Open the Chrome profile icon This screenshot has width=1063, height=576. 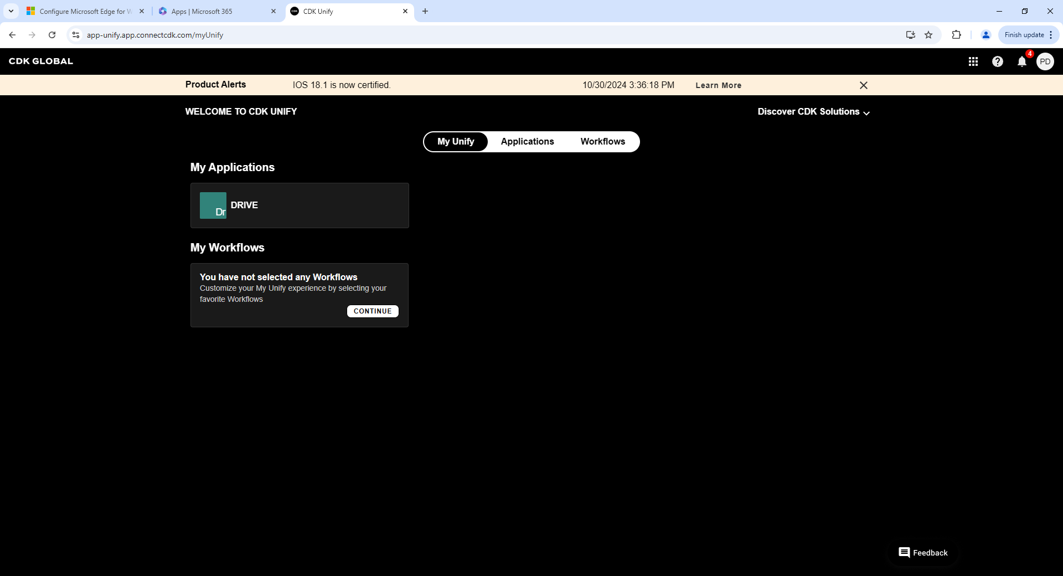coord(985,35)
